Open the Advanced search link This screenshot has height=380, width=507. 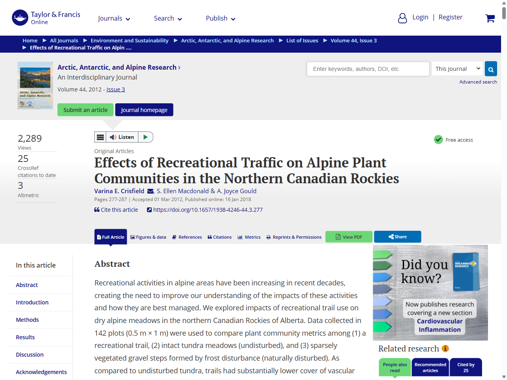point(478,82)
